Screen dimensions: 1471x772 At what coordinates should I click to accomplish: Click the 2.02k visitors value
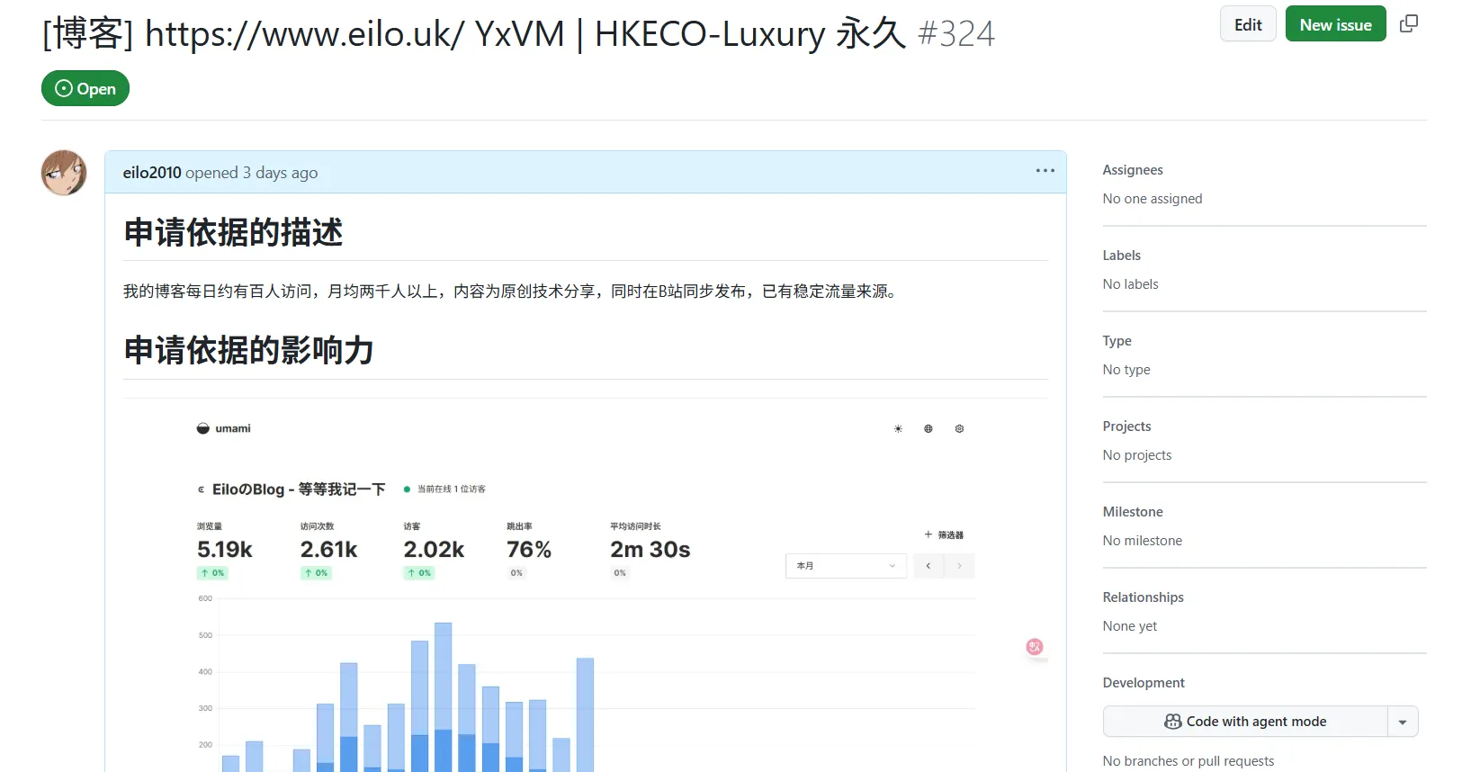click(434, 549)
